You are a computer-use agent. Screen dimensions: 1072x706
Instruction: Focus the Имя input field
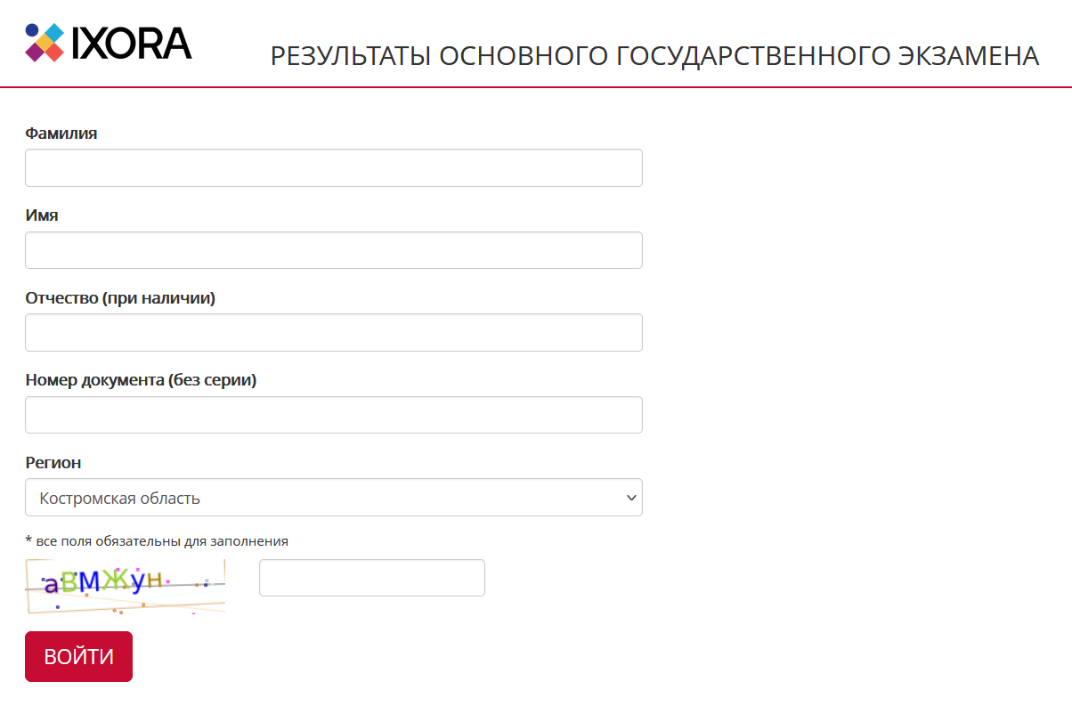(334, 250)
